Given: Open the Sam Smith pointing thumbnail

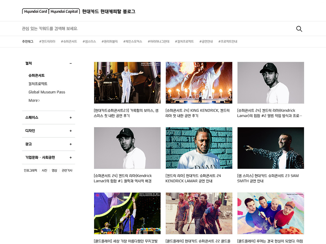Looking at the screenshot, I should click(x=271, y=148).
